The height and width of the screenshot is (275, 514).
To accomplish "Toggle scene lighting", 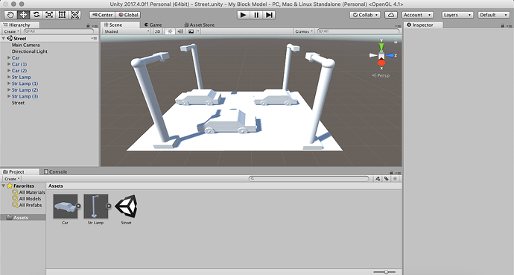I will pyautogui.click(x=170, y=31).
